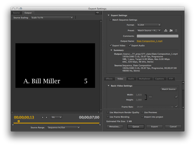Click the Out point handle of the timeline bar
The height and width of the screenshot is (146, 195).
(100, 125)
